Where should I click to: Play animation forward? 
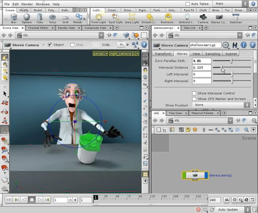(x=39, y=200)
